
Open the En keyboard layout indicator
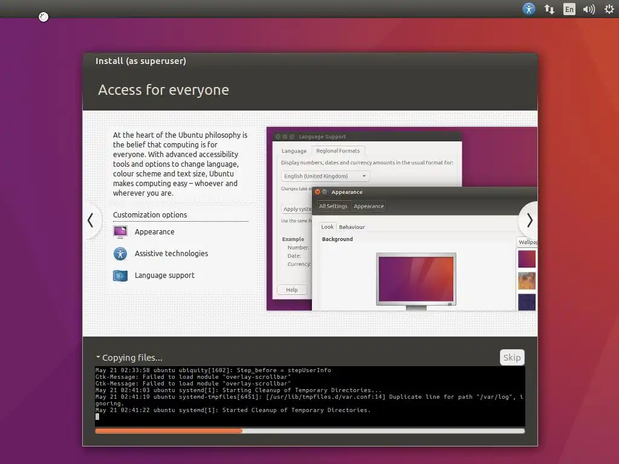569,9
